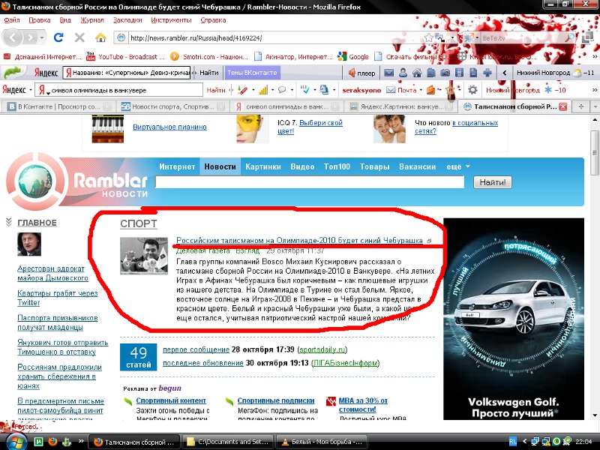Open the 'Спортивный контент' ad link

point(171,400)
